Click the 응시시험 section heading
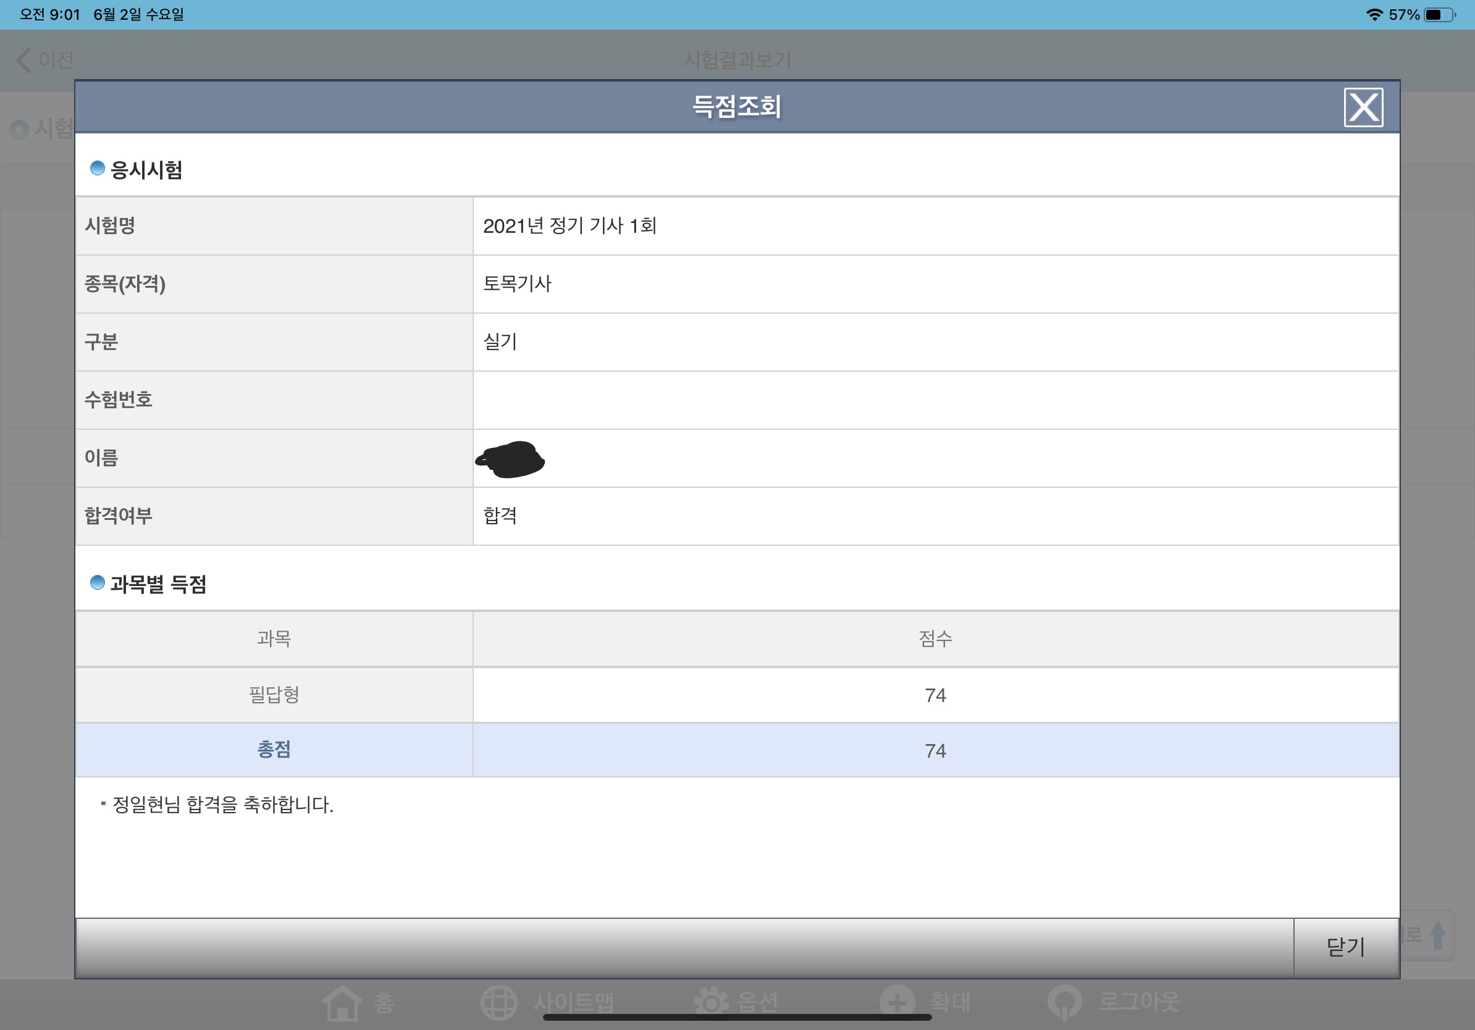Screen dimensions: 1475x1030 [146, 170]
